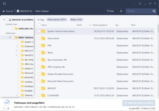Viewport: 159px width, 111px height.
Task: Click the Tags help icon
Action: point(38,20)
